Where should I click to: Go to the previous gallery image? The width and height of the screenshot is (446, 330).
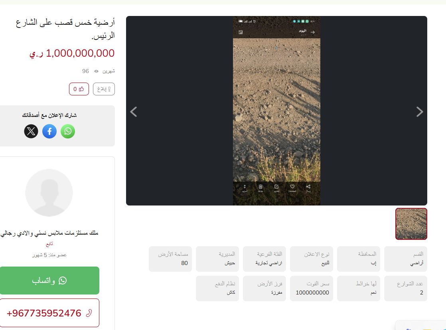click(x=134, y=112)
